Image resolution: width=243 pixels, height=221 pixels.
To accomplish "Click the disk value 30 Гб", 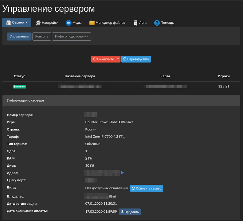I will click(89, 165).
